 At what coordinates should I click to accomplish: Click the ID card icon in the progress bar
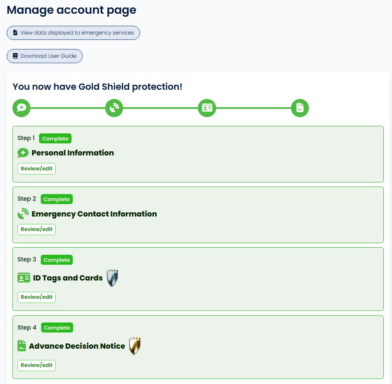click(x=207, y=108)
